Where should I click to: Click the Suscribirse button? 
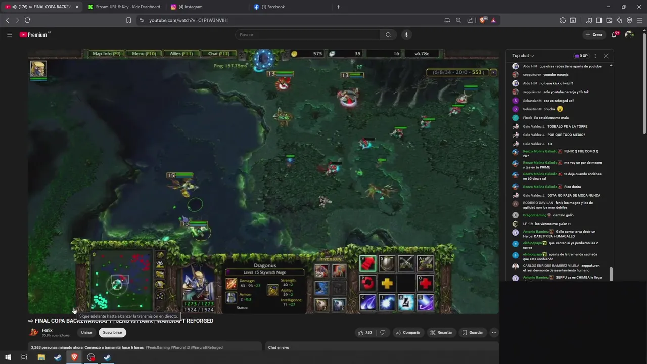click(112, 332)
